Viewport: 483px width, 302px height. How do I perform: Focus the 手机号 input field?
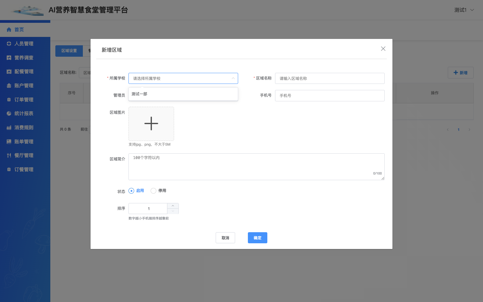click(330, 96)
